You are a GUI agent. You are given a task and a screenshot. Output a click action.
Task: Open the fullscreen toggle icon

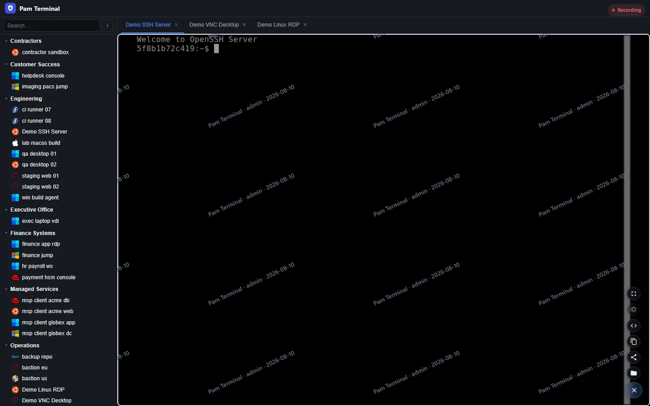click(x=634, y=294)
